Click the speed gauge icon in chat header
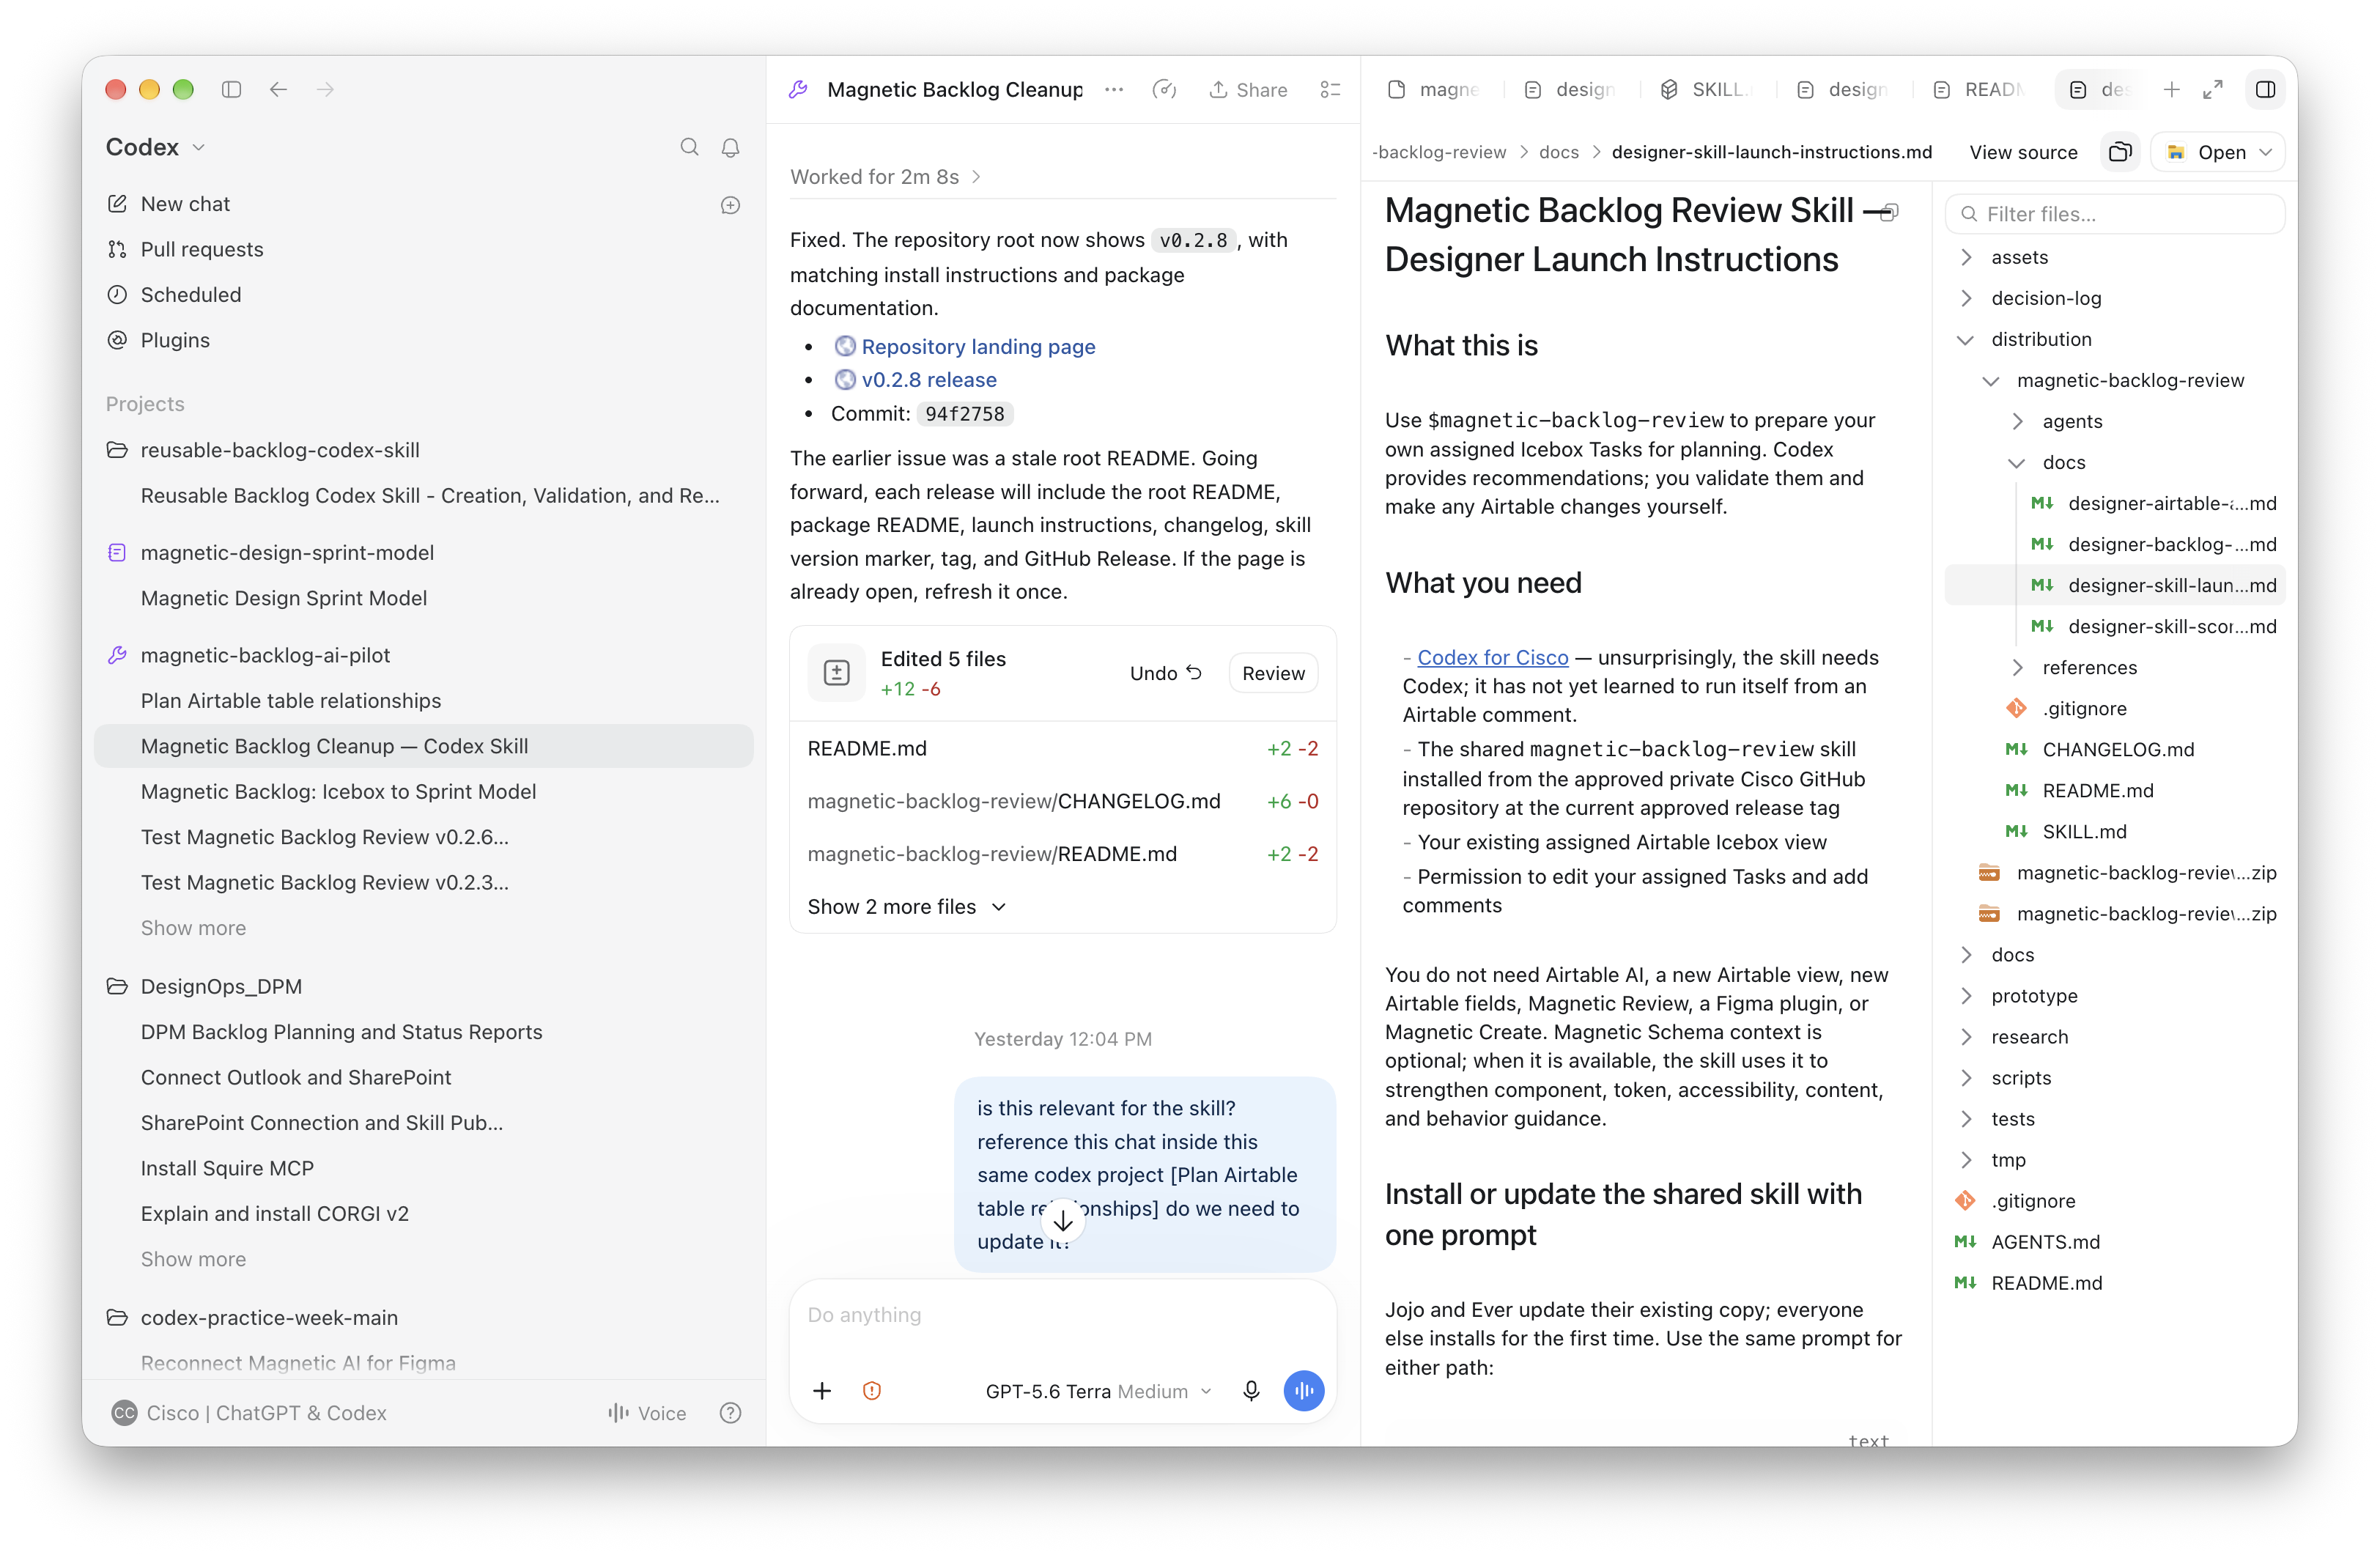Image resolution: width=2380 pixels, height=1555 pixels. point(1164,90)
